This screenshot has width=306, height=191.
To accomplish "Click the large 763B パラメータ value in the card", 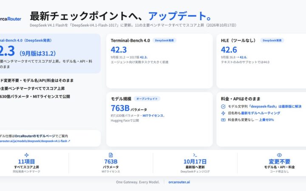I will click(129, 108).
